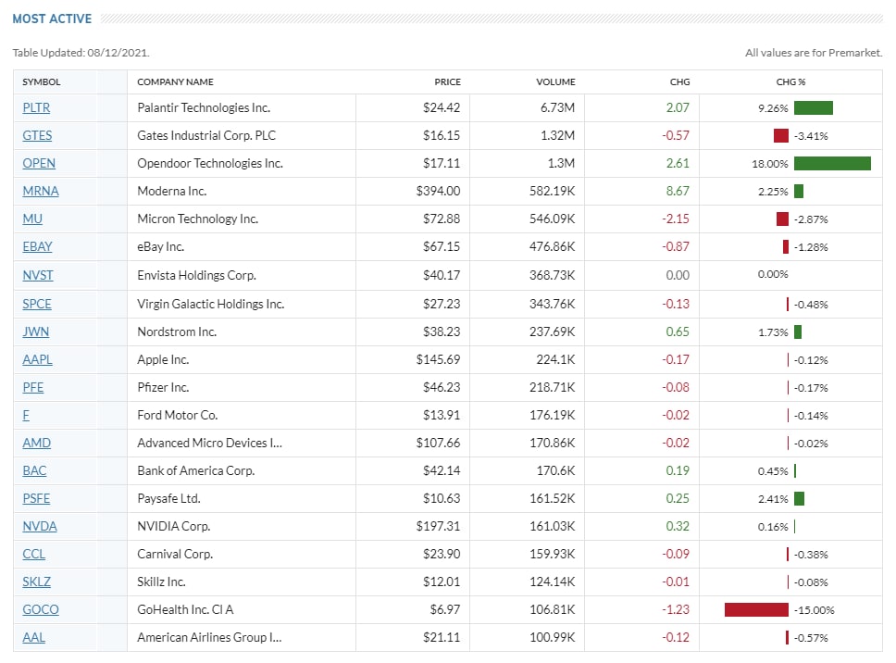Click Opendoor volume 1.3M

tap(561, 163)
